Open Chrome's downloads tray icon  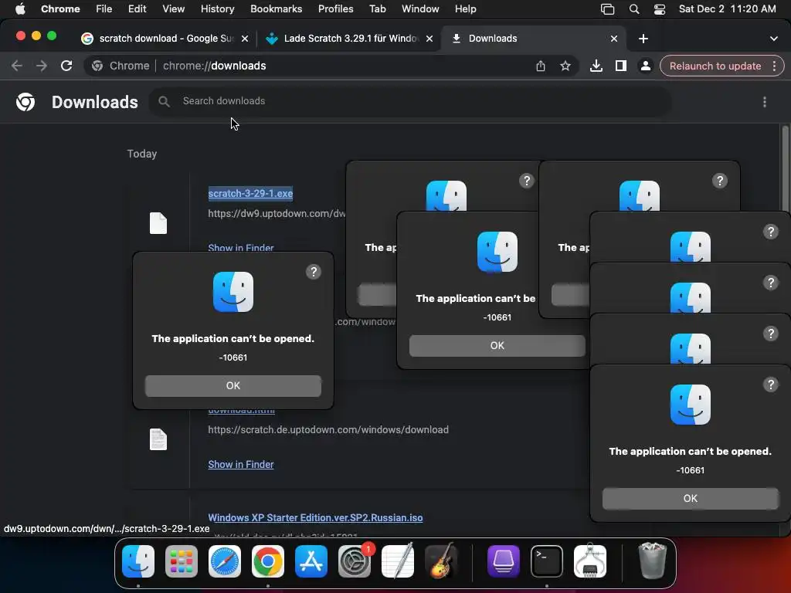[x=596, y=66]
